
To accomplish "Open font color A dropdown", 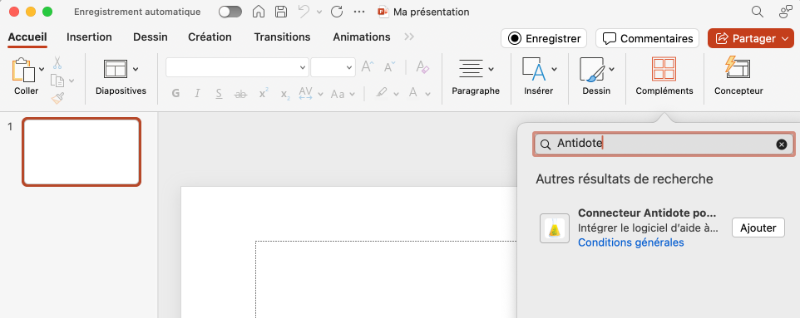I will [x=427, y=94].
